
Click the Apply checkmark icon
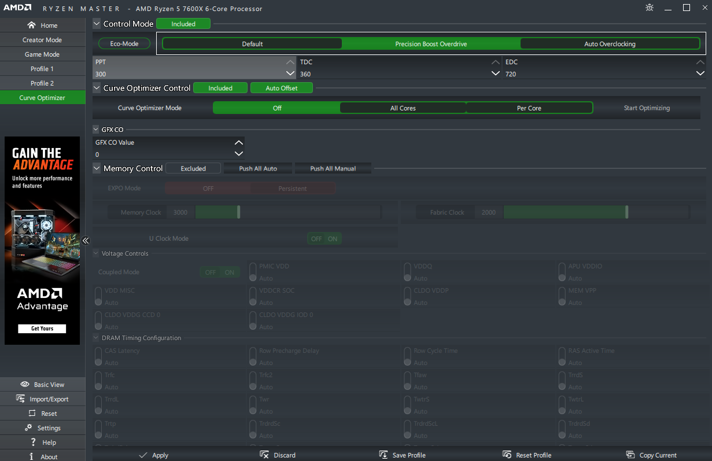[143, 455]
